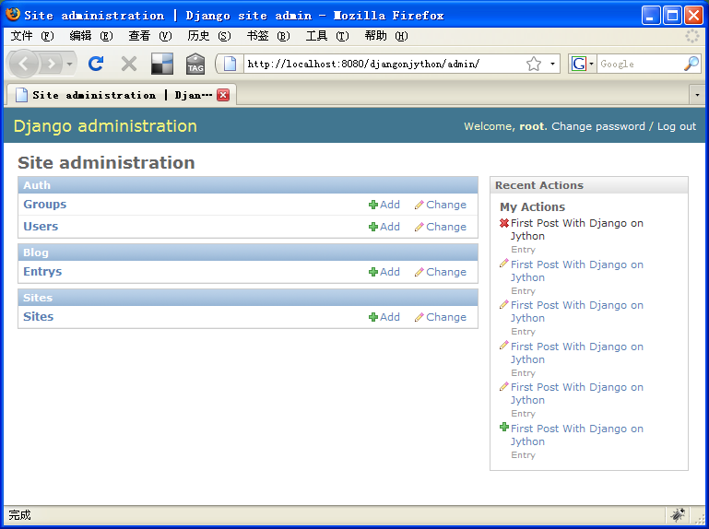709x529 pixels.
Task: Click the bug icon in status bar
Action: point(678,515)
